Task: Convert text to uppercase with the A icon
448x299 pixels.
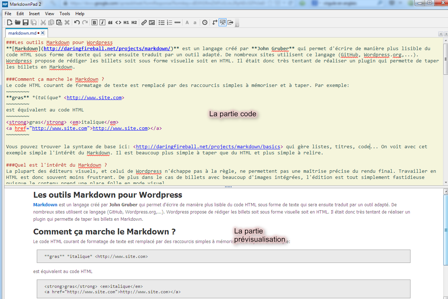Action: click(x=187, y=22)
